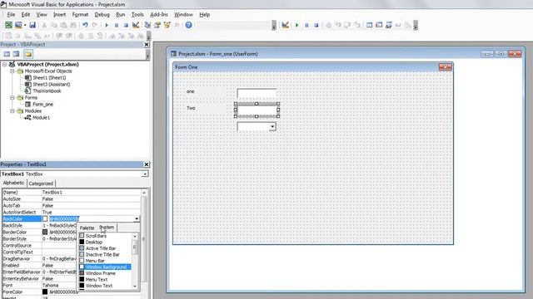Collapse the Modules folder node
This screenshot has height=299, width=533.
coord(12,110)
